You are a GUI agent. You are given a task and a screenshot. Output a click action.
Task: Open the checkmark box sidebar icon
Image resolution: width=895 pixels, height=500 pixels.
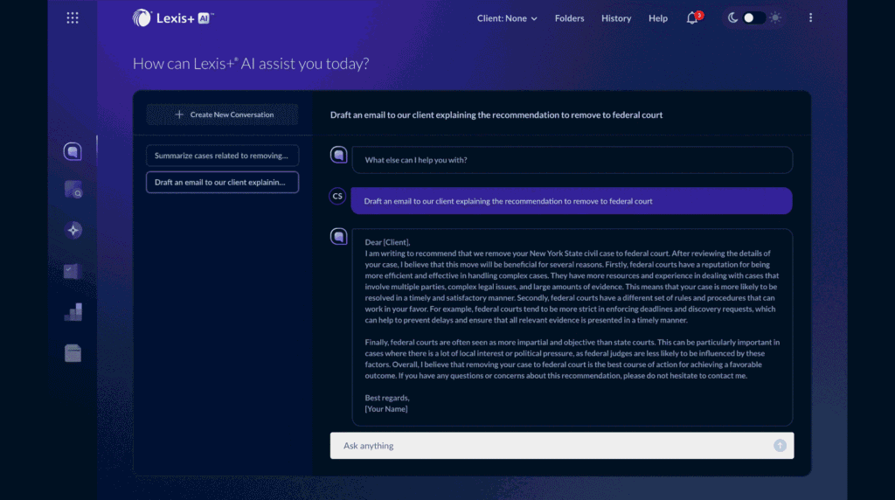tap(73, 271)
